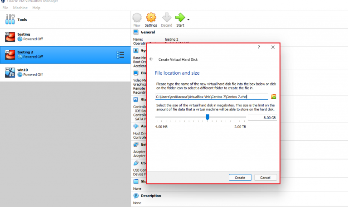Viewport: 348px width, 207px height.
Task: Click the win10 OS icon
Action: (10, 72)
